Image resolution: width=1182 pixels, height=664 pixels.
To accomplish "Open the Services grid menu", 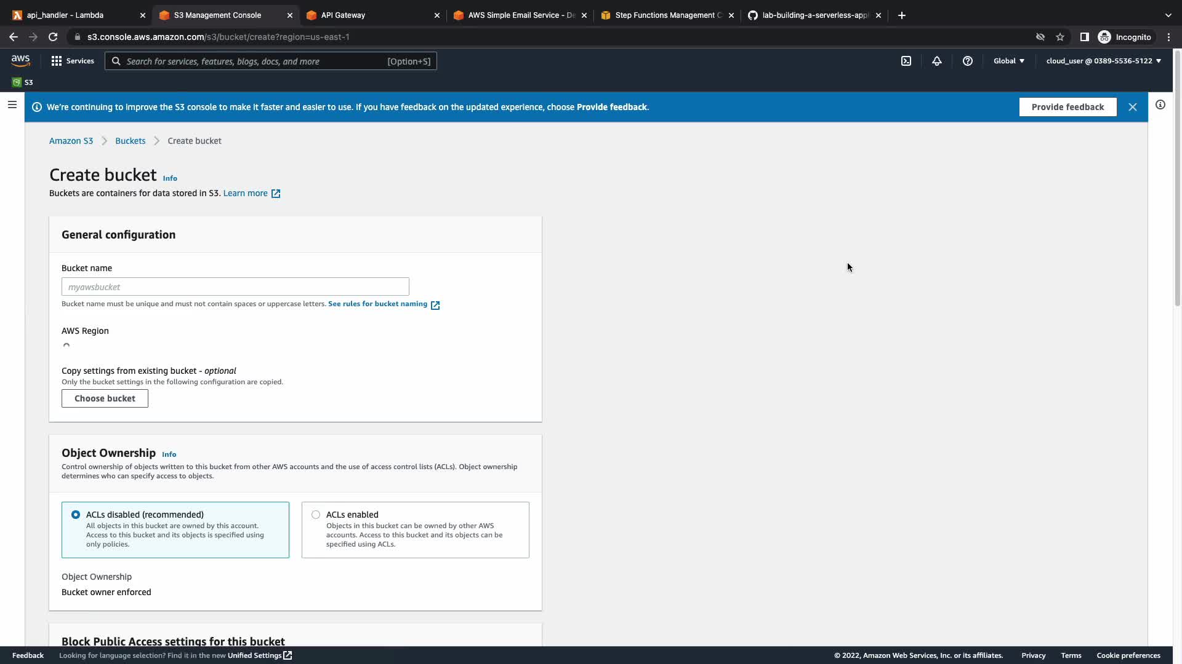I will pyautogui.click(x=73, y=61).
